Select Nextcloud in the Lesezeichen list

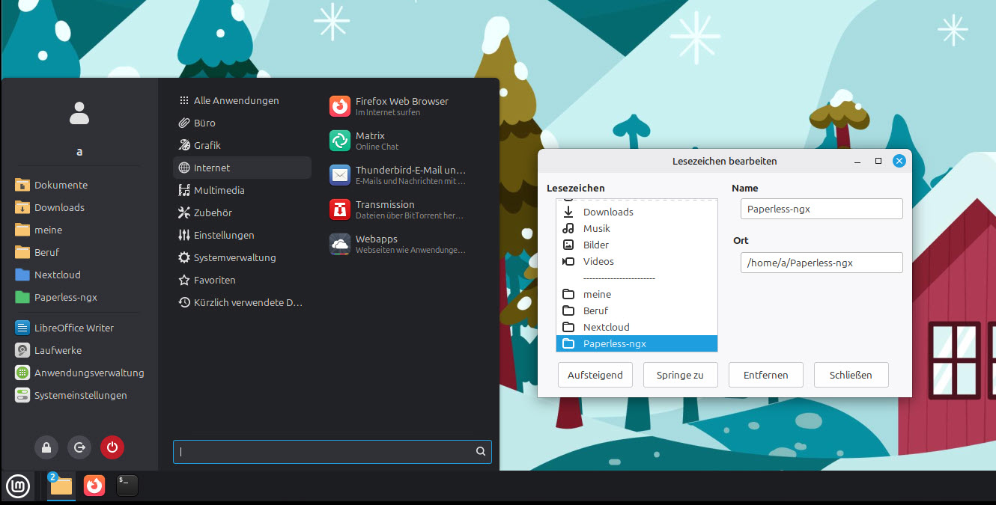coord(606,327)
